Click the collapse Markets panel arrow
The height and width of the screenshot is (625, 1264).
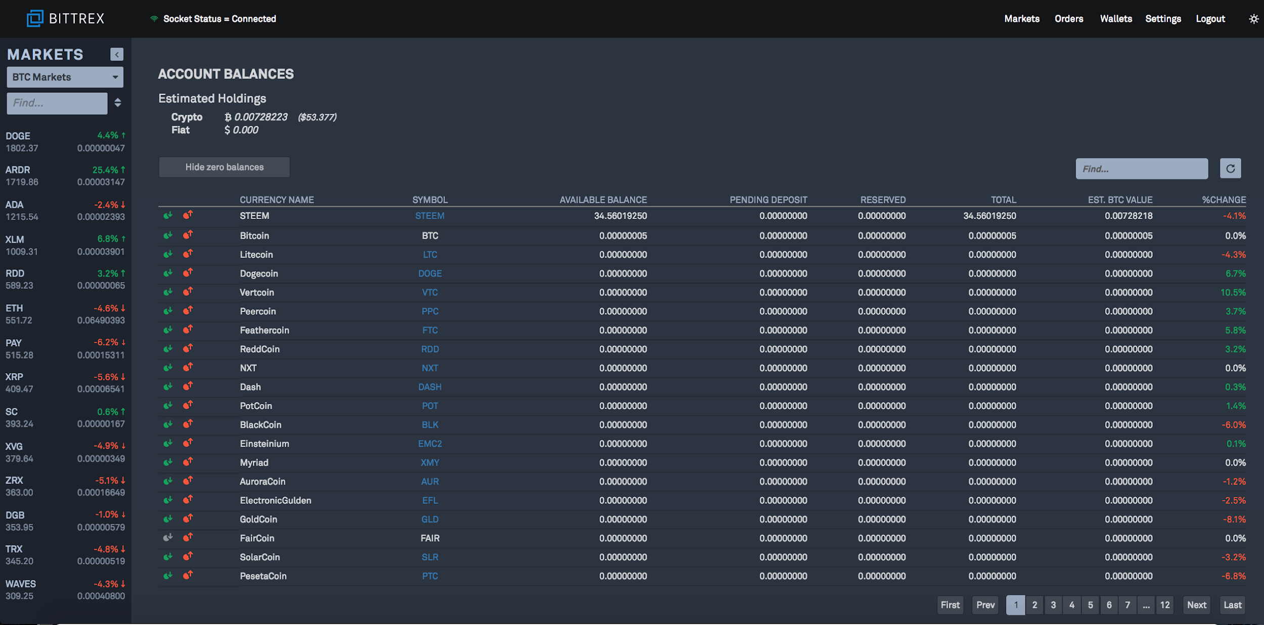point(117,54)
